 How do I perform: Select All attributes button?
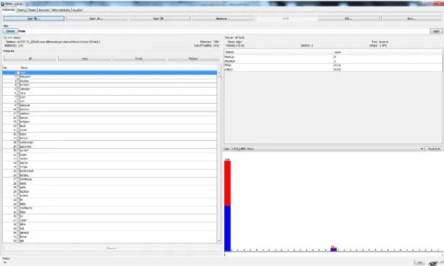tap(30, 59)
